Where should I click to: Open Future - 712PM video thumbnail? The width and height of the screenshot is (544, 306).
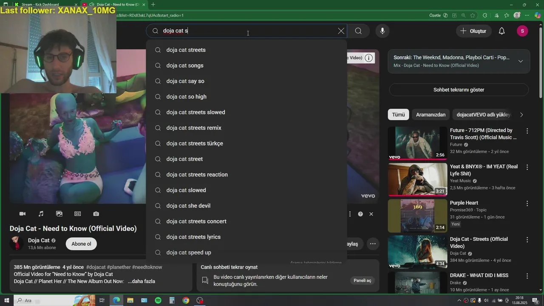point(417,143)
